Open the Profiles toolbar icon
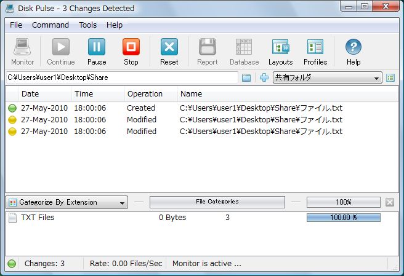Viewport: 404px width, 276px height. click(315, 47)
